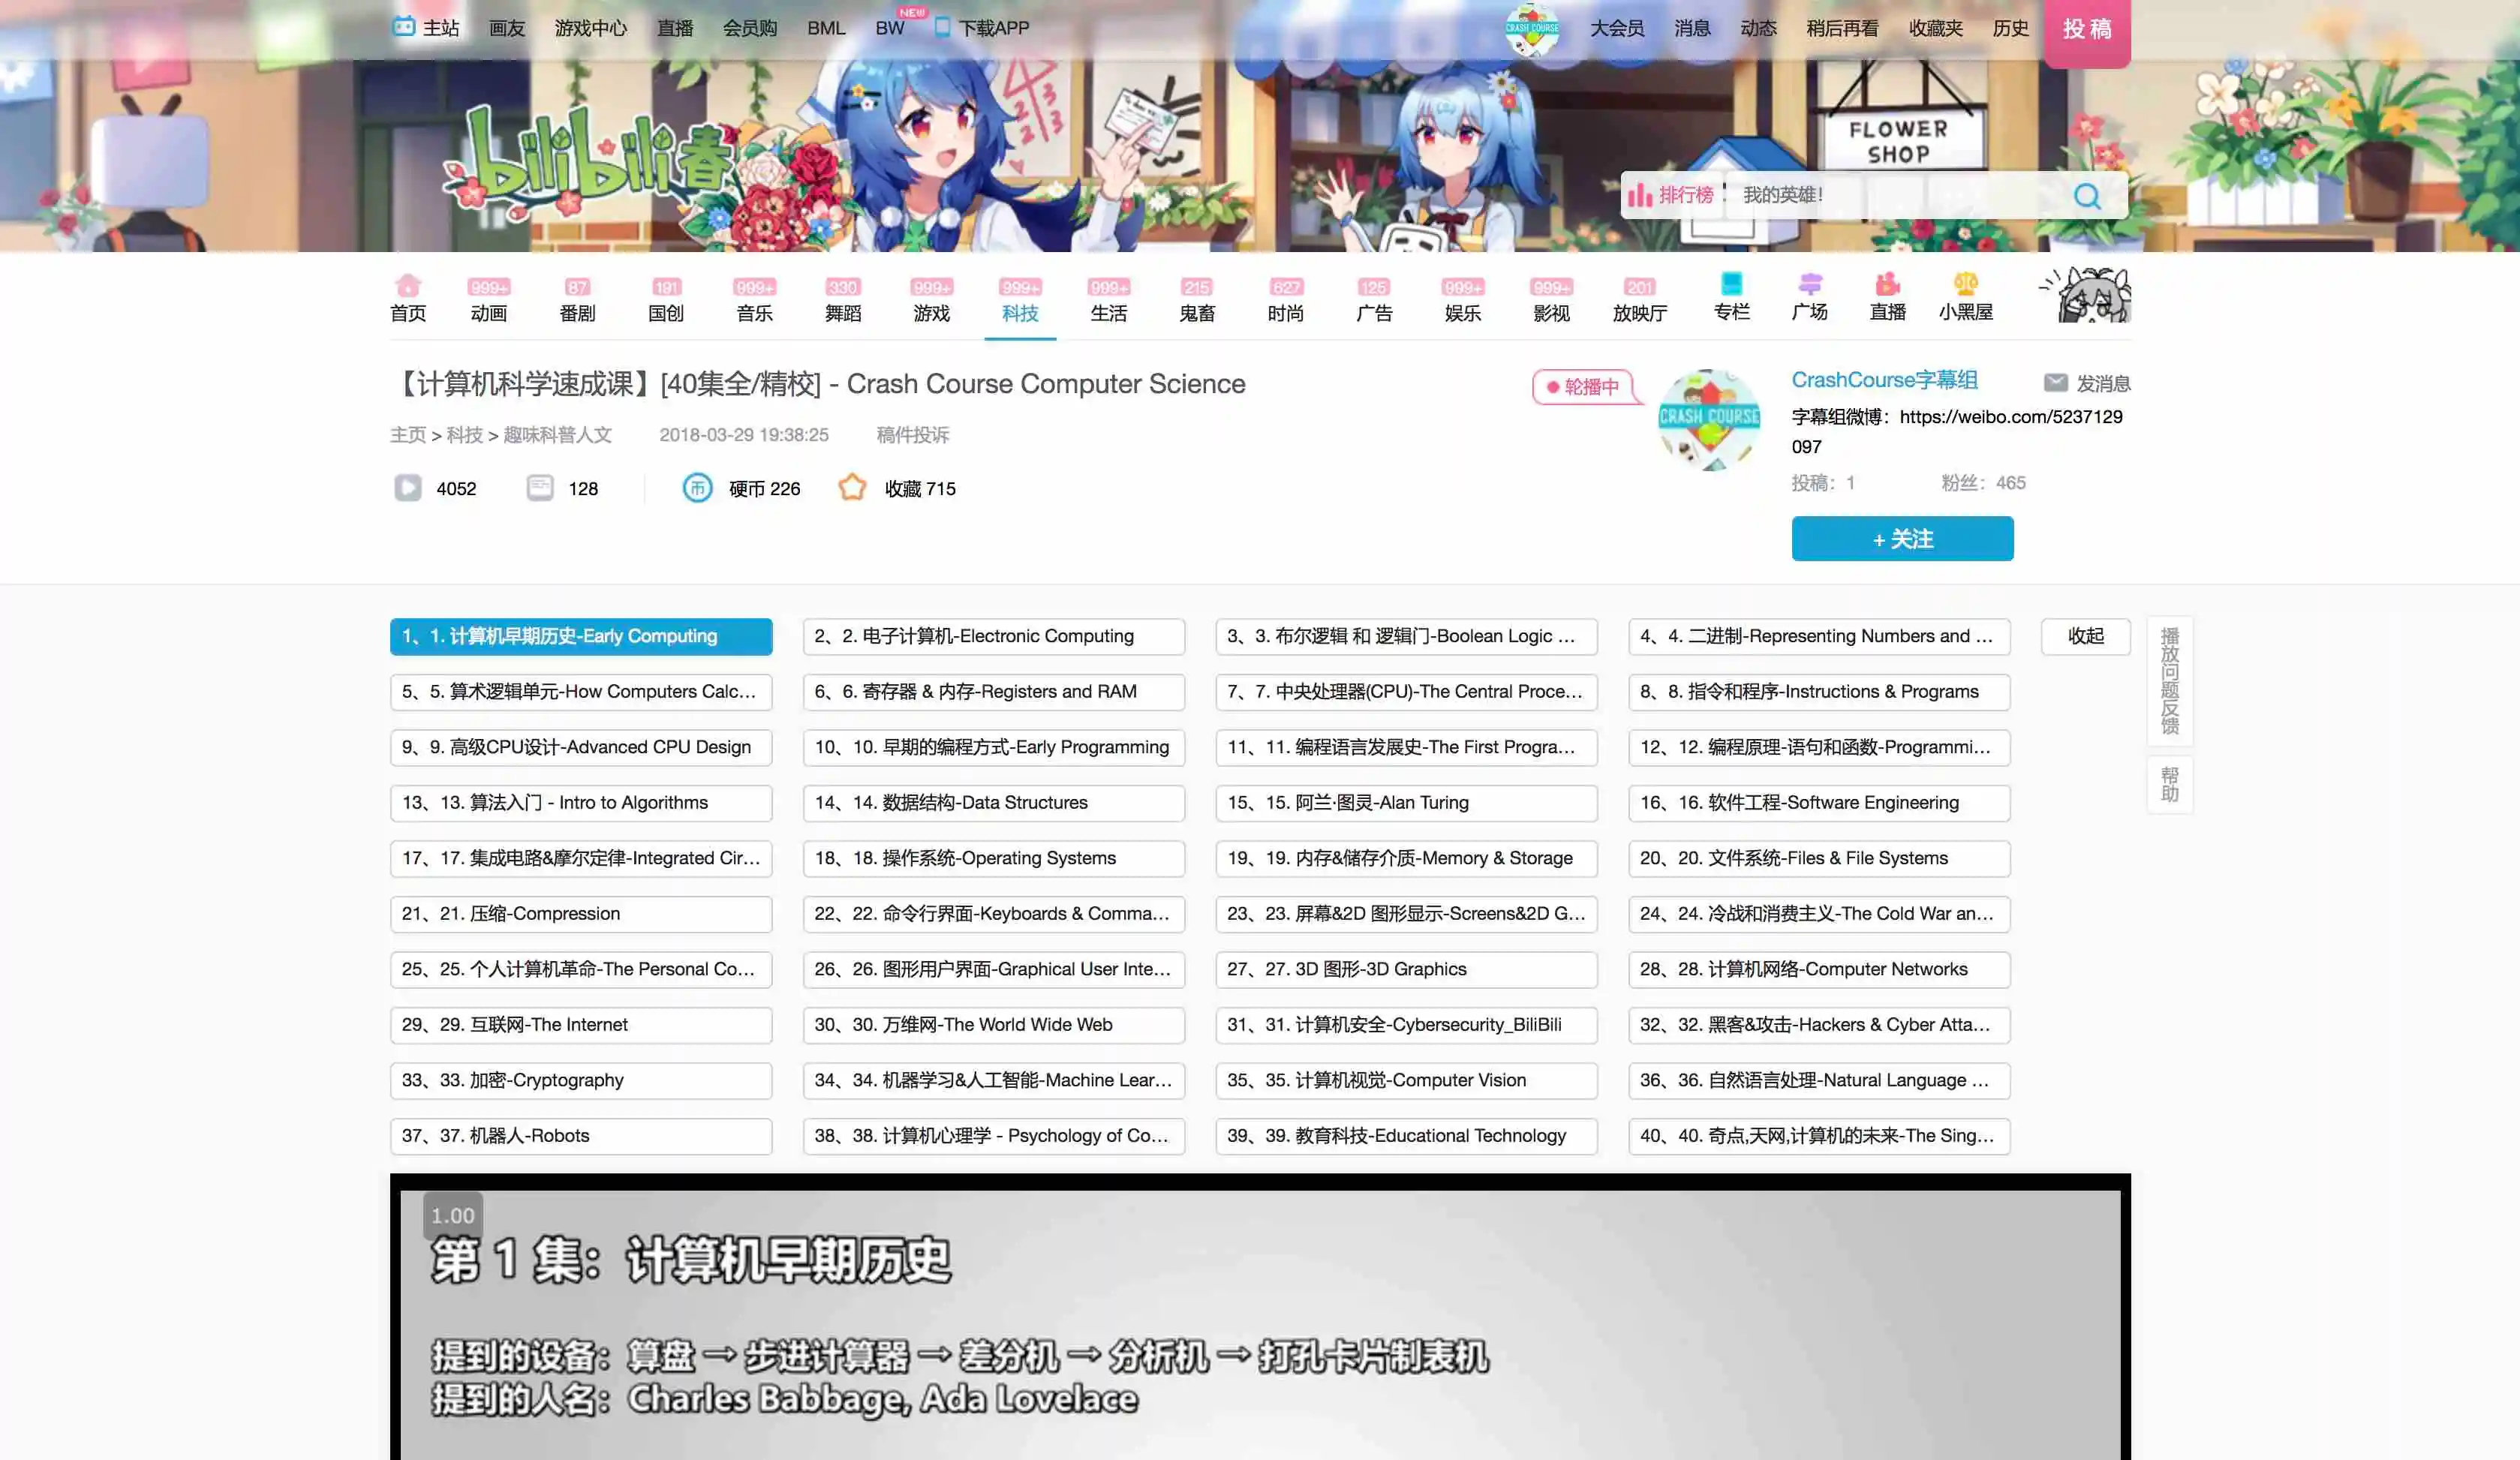Viewport: 2520px width, 1460px height.
Task: Collapse the episode list via 收起
Action: click(x=2086, y=636)
